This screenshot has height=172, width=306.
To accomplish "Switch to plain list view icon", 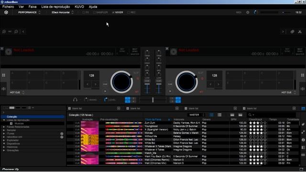I will click(x=219, y=115).
